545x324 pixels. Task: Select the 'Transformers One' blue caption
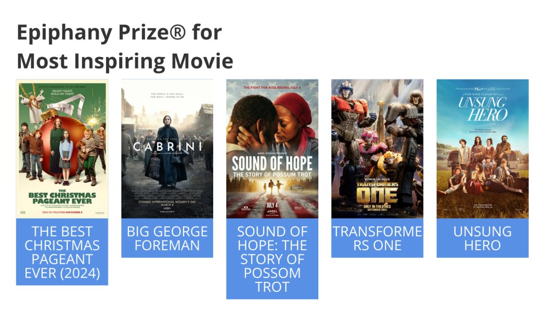click(377, 238)
